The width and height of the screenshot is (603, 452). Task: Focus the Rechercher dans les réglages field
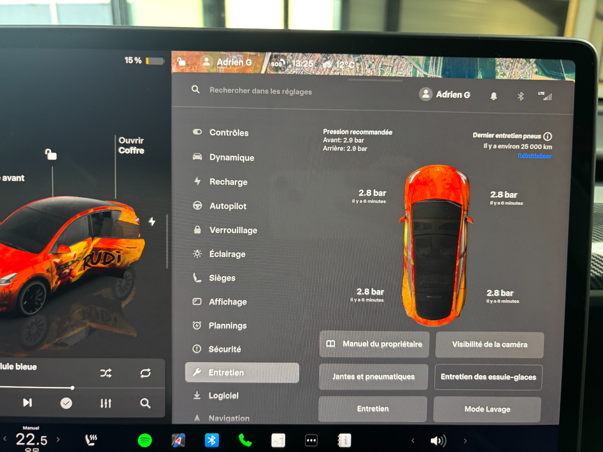(x=260, y=91)
